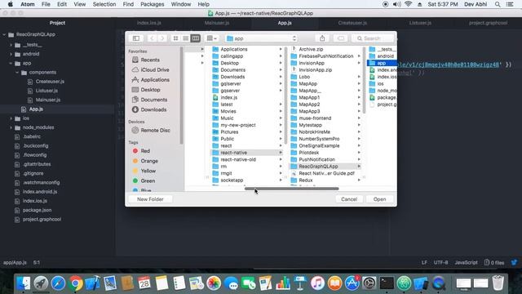Viewport: 522px width, 294px height.
Task: Open the 'app' folder path popup
Action: (x=261, y=38)
